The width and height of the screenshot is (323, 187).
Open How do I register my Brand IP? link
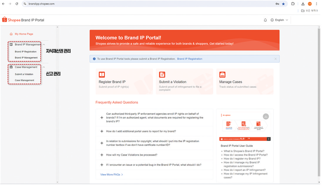[242, 159]
